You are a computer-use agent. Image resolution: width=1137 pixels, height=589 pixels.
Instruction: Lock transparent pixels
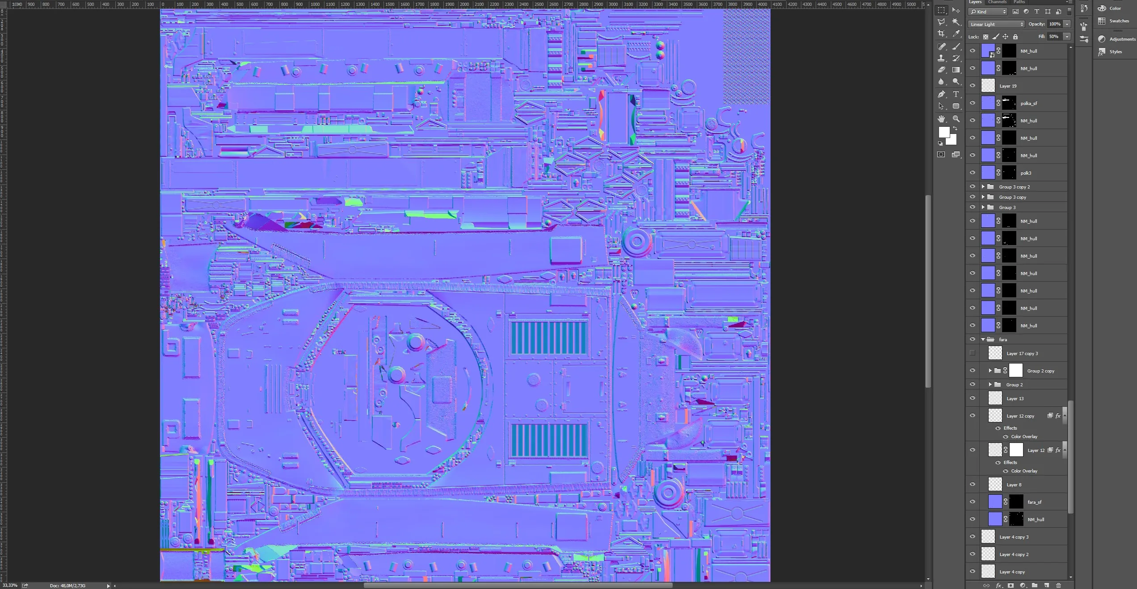[x=985, y=37]
